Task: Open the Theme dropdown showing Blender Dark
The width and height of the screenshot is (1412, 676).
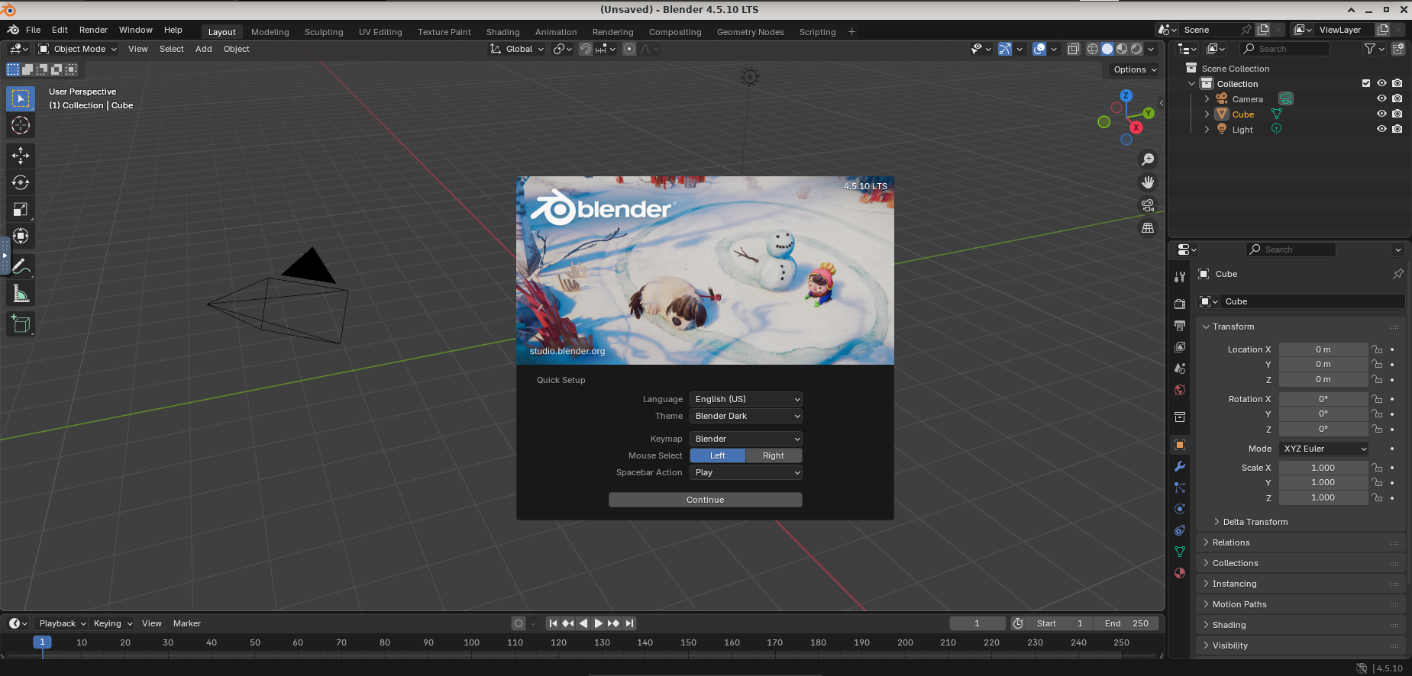Action: pyautogui.click(x=746, y=416)
